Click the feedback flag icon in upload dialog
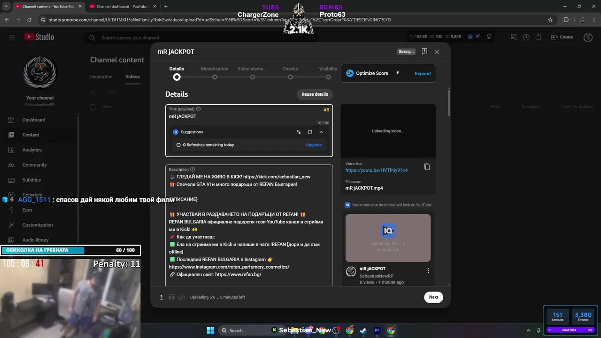601x338 pixels. 424,52
